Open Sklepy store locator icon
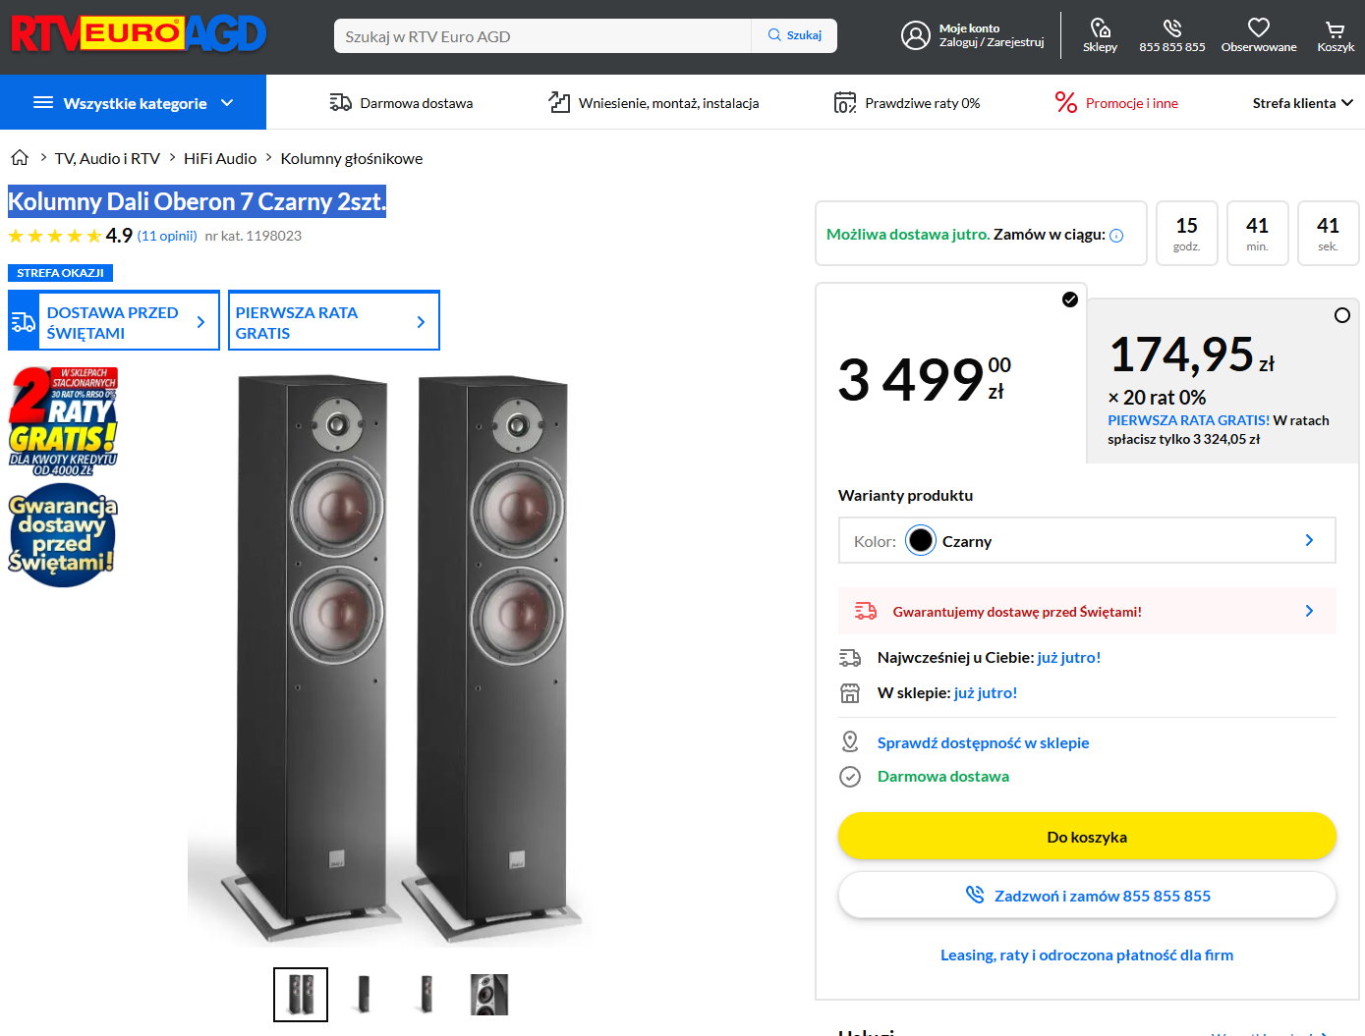The width and height of the screenshot is (1365, 1036). point(1100,28)
